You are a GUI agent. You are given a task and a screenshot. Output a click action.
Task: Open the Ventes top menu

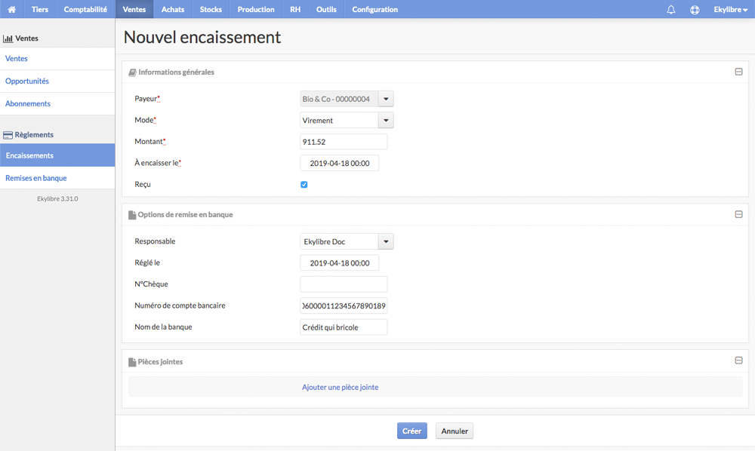[x=134, y=9]
